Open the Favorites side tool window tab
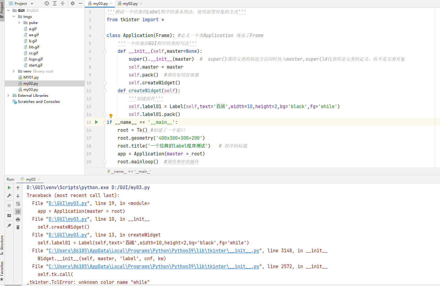Image resolution: width=440 pixels, height=286 pixels. (x=2, y=271)
